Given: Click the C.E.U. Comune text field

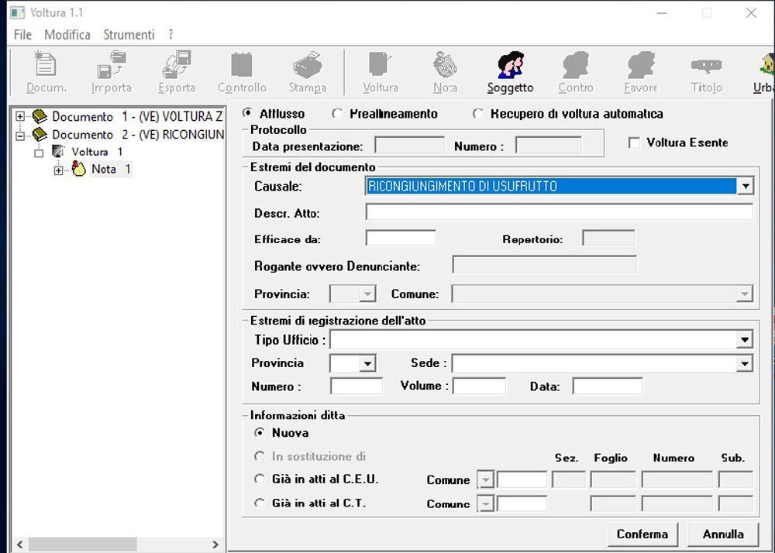Looking at the screenshot, I should 522,479.
